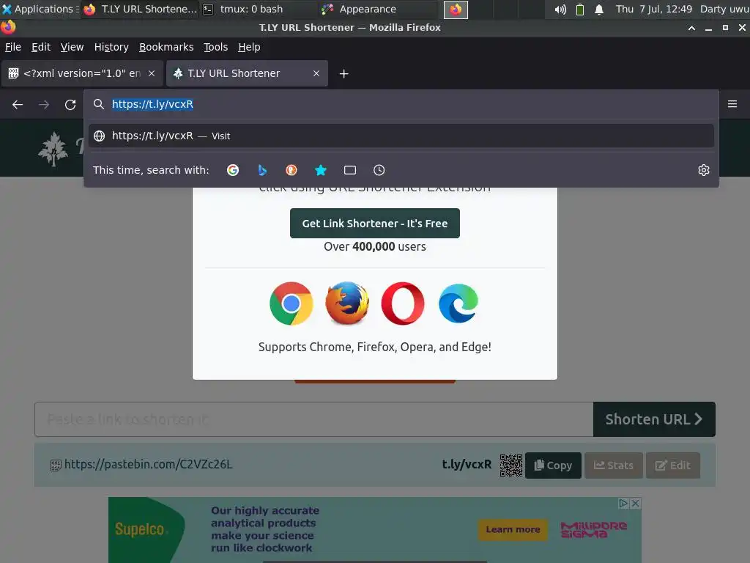Image resolution: width=750 pixels, height=563 pixels.
Task: Open the View menu
Action: [x=72, y=47]
